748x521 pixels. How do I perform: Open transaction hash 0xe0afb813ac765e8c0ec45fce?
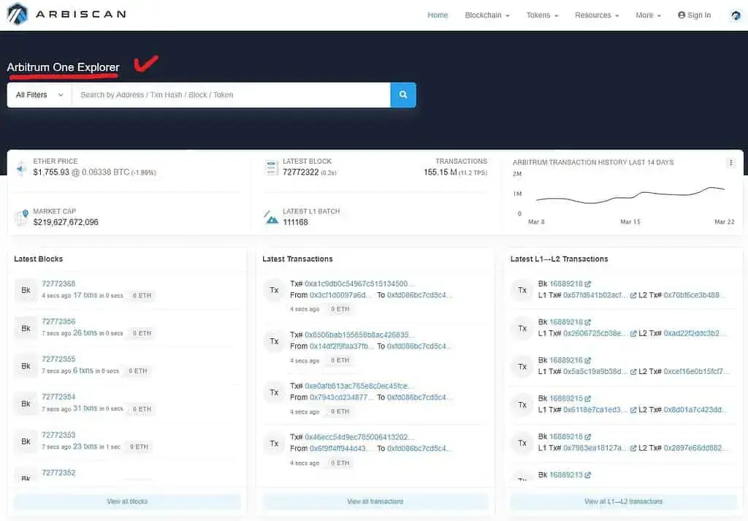pos(359,386)
